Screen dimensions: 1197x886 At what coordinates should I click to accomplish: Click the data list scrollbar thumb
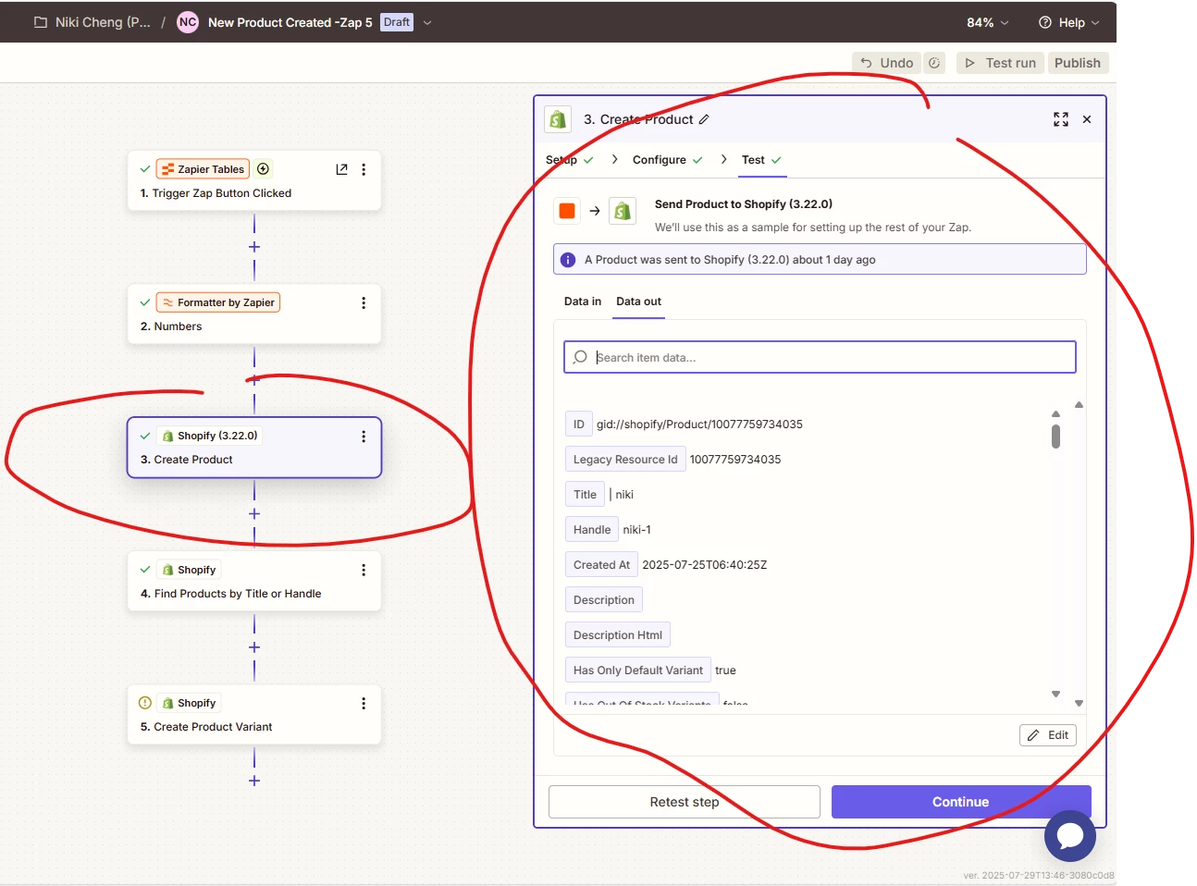(1055, 437)
